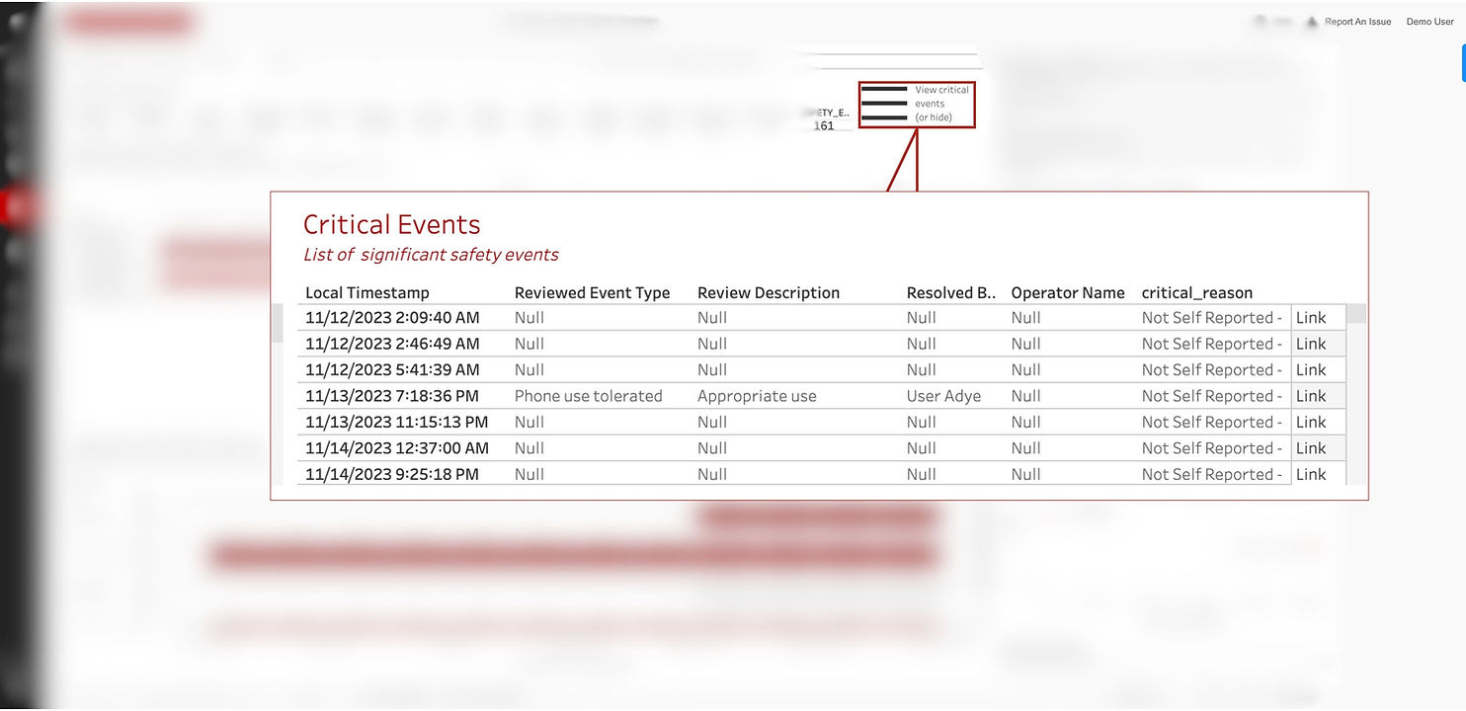Click the blue tab on the right screen edge
This screenshot has height=711, width=1466.
click(1462, 62)
